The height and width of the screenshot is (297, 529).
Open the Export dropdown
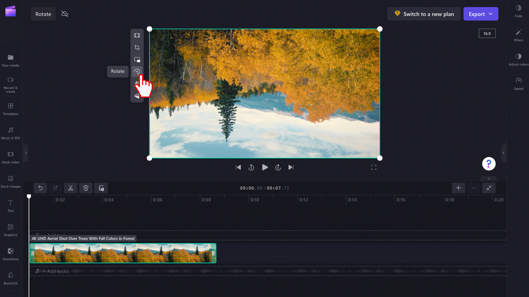click(x=481, y=14)
